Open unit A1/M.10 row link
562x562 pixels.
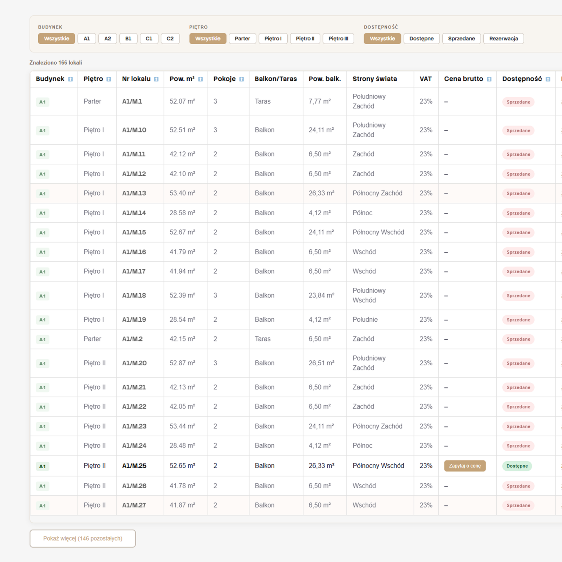pos(134,130)
